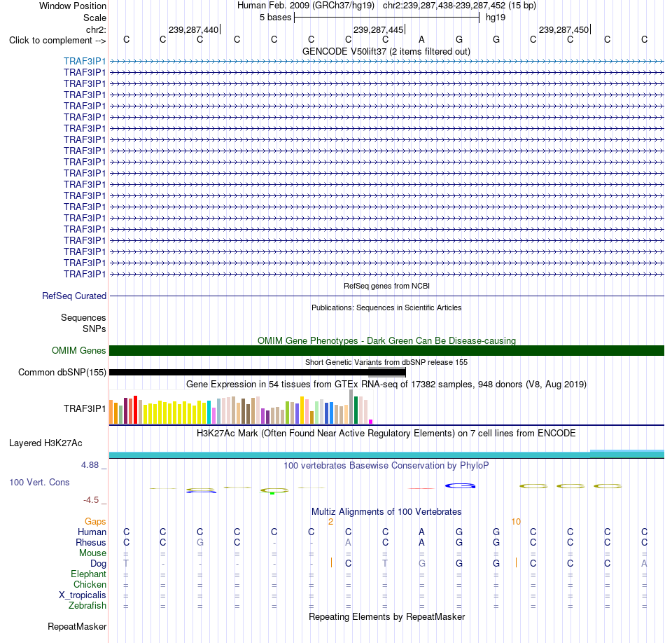Open the 'H3K27Ac Mark' ENCODE track title
The height and width of the screenshot is (643, 665).
click(x=386, y=433)
